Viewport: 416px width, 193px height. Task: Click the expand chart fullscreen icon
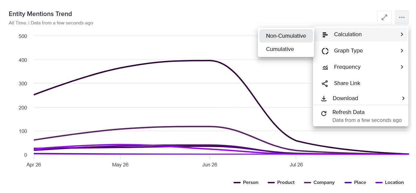(x=384, y=17)
